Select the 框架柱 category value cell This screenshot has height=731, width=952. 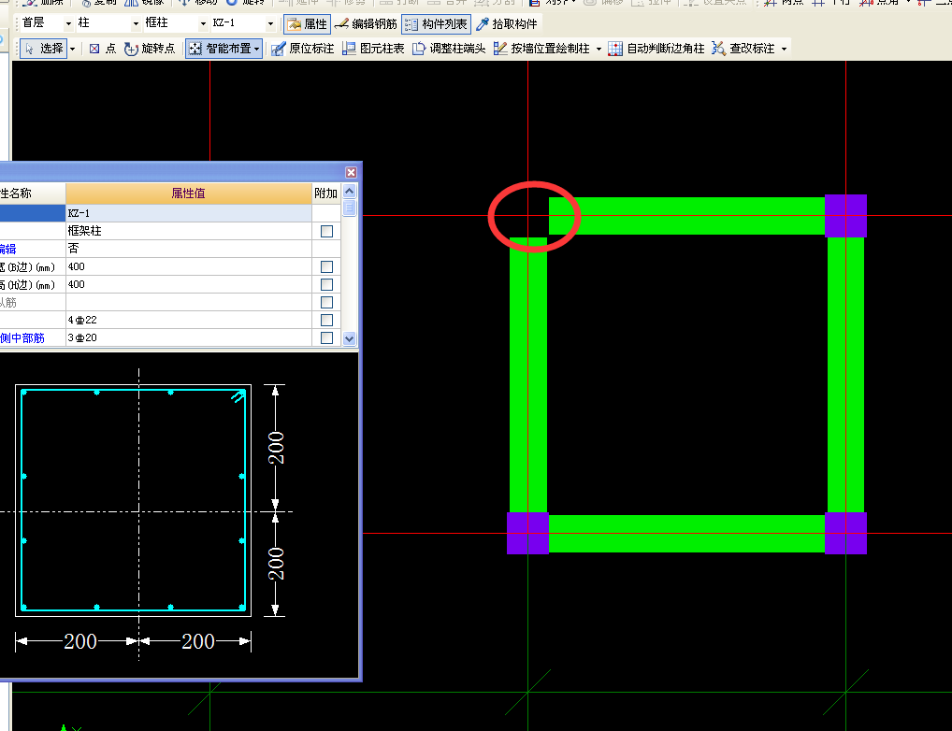(189, 231)
